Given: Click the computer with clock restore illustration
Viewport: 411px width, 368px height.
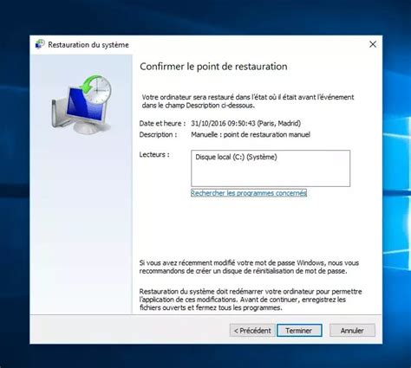Looking at the screenshot, I should point(82,105).
